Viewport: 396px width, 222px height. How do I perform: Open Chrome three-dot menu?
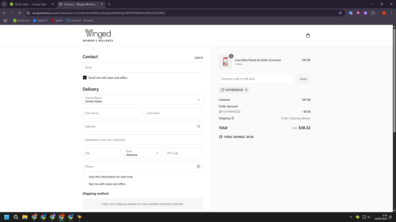click(x=392, y=13)
